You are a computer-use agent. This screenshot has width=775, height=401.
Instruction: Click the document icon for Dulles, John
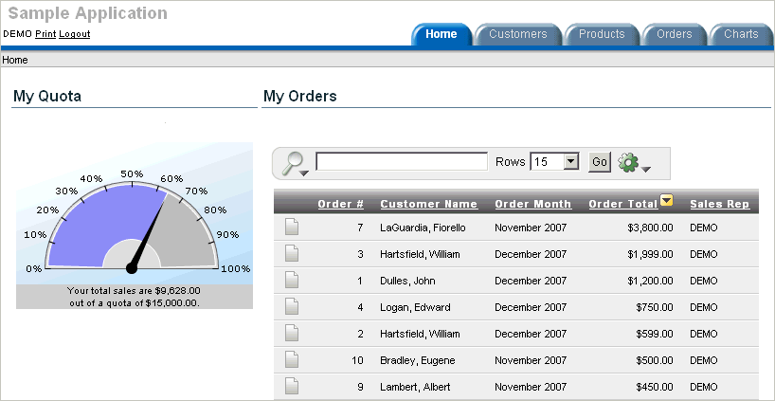pos(292,281)
